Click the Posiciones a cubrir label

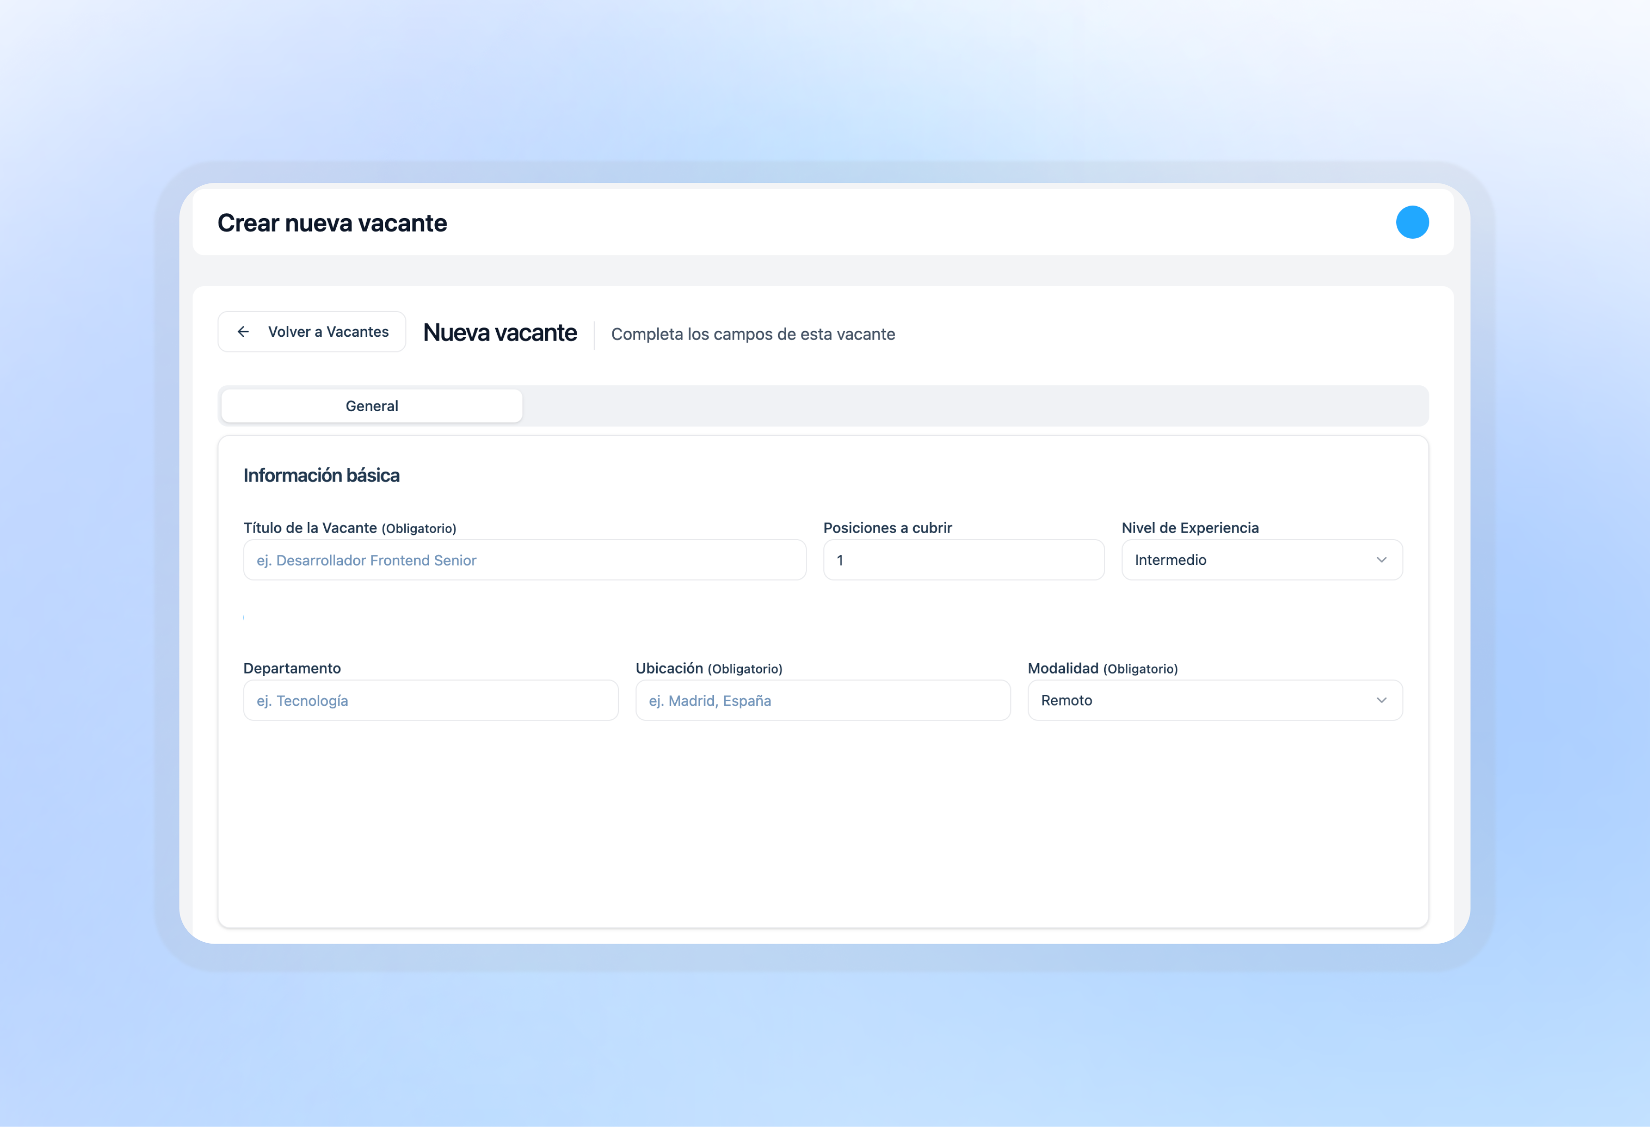point(887,528)
